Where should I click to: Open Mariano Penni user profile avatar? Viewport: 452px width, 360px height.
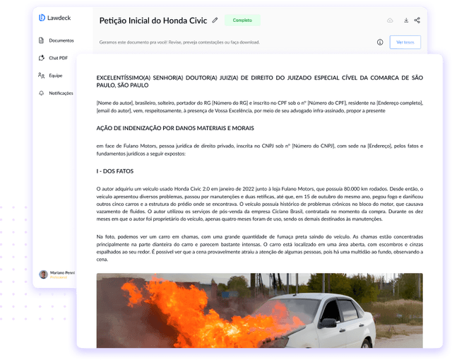pyautogui.click(x=43, y=274)
